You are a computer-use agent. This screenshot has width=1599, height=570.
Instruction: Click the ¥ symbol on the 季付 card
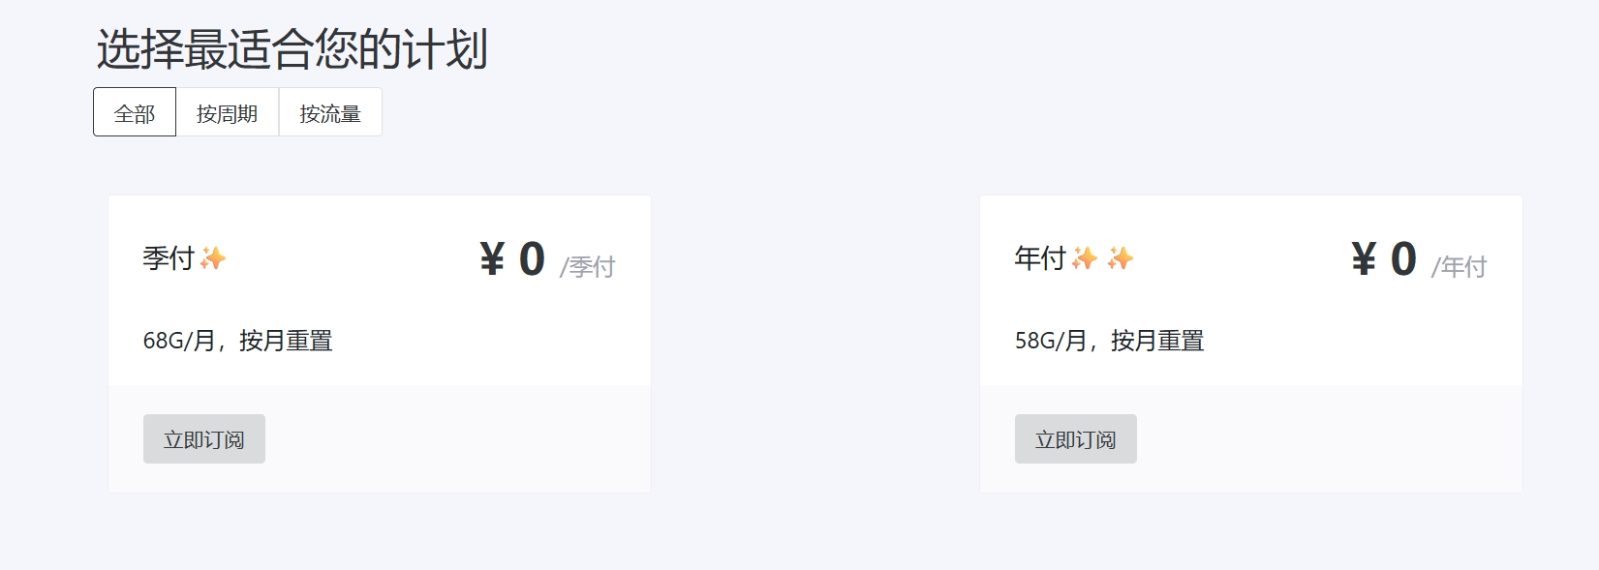[492, 259]
